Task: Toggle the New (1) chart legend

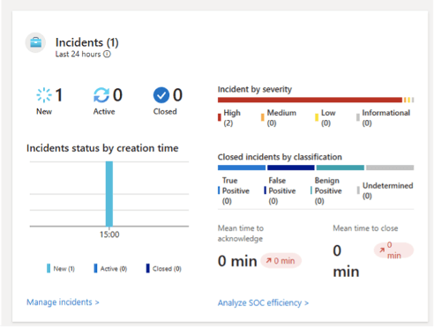Action: coord(61,268)
